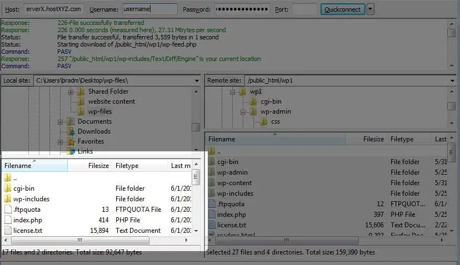Select local file name wp-includes
This screenshot has width=460, height=265.
coord(32,199)
